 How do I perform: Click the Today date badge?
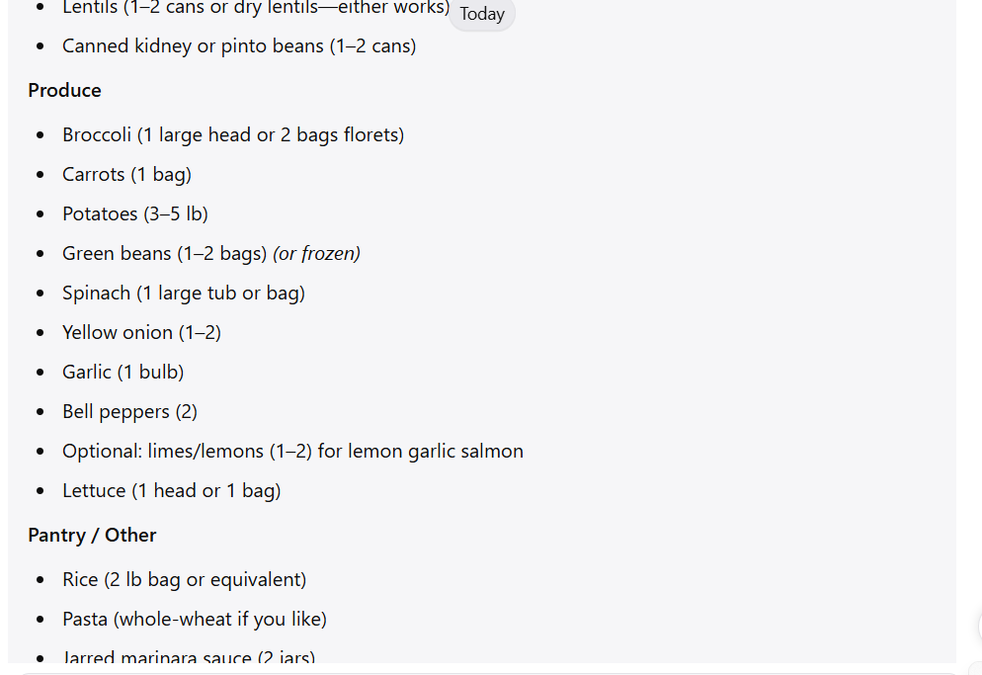[x=481, y=14]
